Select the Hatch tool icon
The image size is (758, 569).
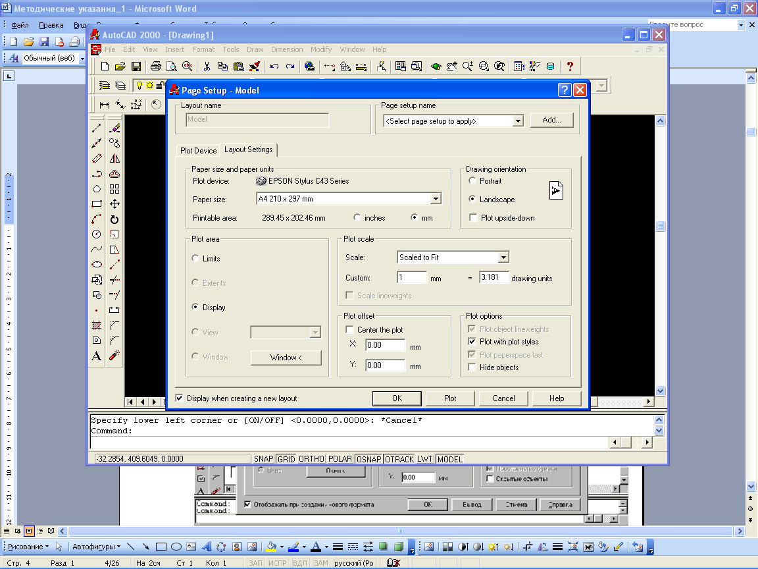(x=97, y=325)
